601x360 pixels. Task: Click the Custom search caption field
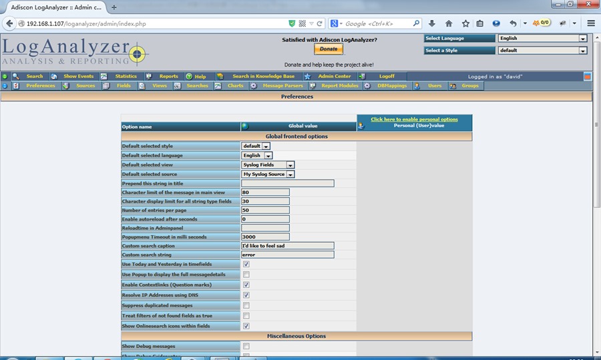(287, 245)
